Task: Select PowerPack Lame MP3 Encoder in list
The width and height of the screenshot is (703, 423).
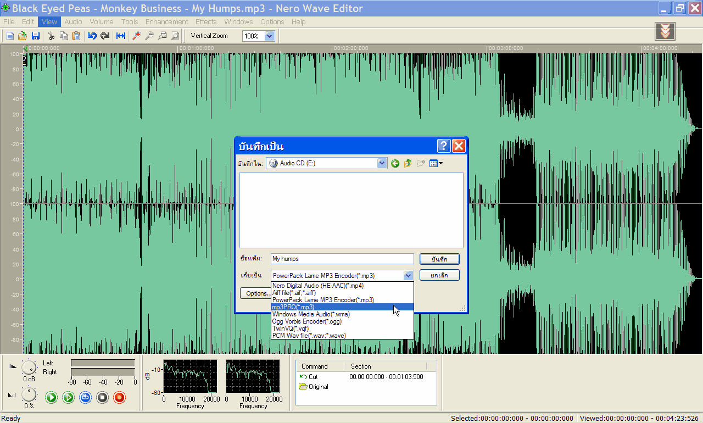Action: [x=342, y=300]
